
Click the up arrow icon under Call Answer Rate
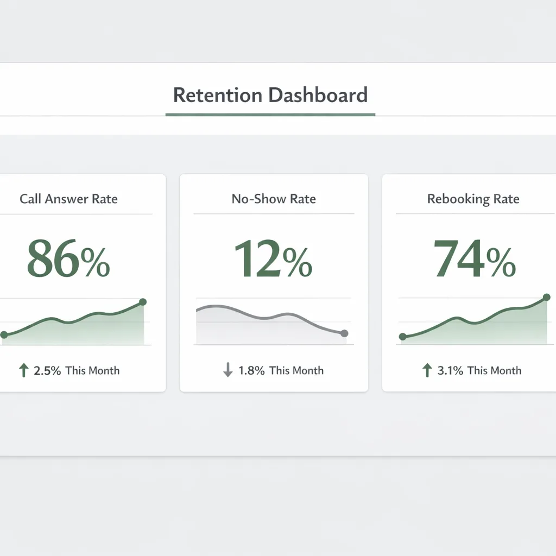(23, 371)
